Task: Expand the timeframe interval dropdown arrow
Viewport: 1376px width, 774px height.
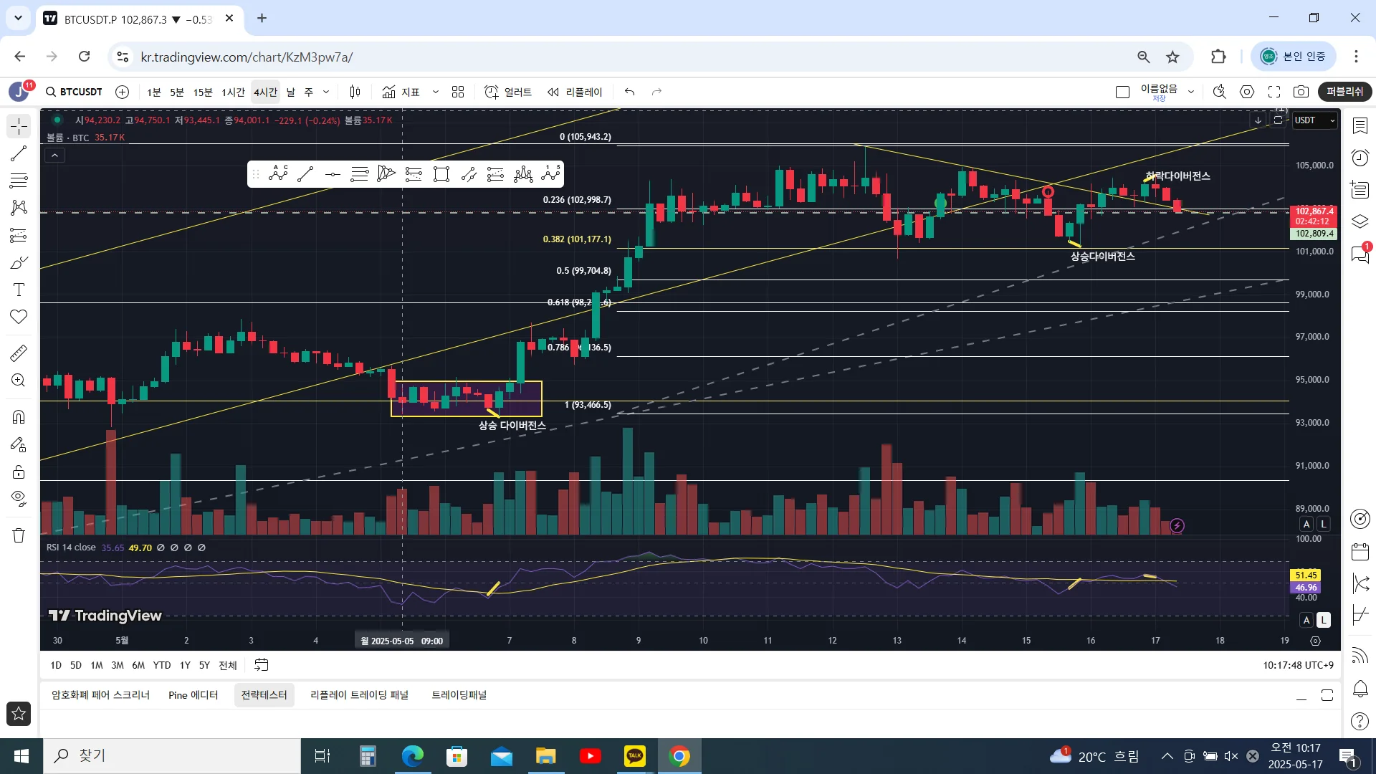Action: [x=326, y=92]
